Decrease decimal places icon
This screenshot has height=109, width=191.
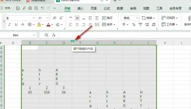point(154,25)
